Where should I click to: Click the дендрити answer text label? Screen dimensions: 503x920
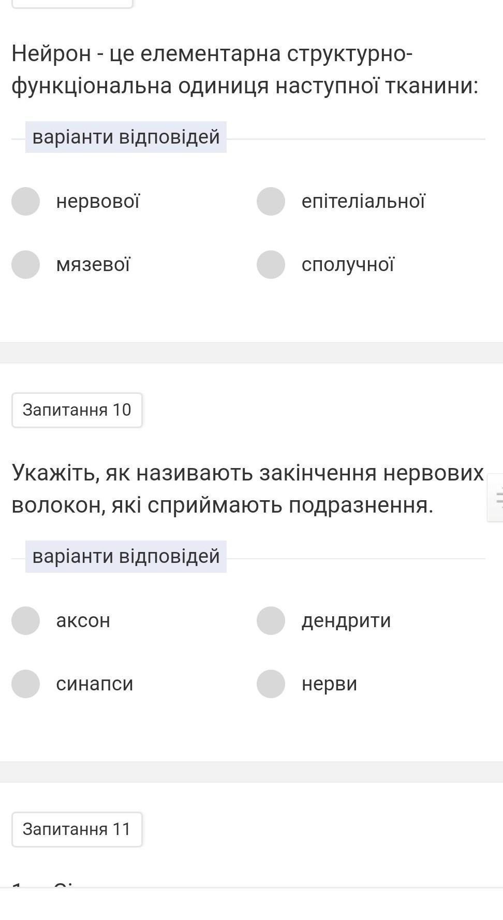click(346, 620)
